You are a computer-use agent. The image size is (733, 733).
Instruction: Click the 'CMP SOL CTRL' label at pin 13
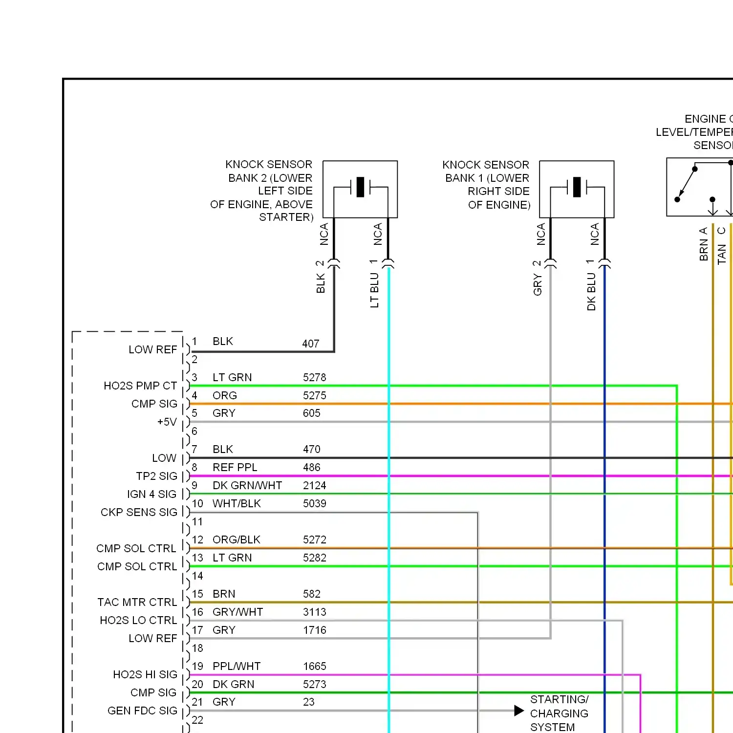(137, 567)
